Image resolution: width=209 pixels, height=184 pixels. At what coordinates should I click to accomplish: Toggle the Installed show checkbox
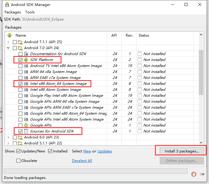point(50,151)
